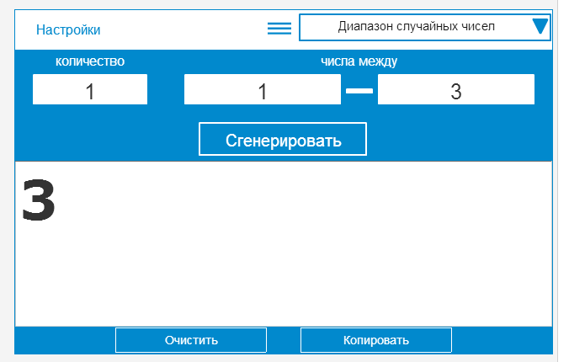Focus the количество input field
The height and width of the screenshot is (362, 569).
pyautogui.click(x=90, y=90)
